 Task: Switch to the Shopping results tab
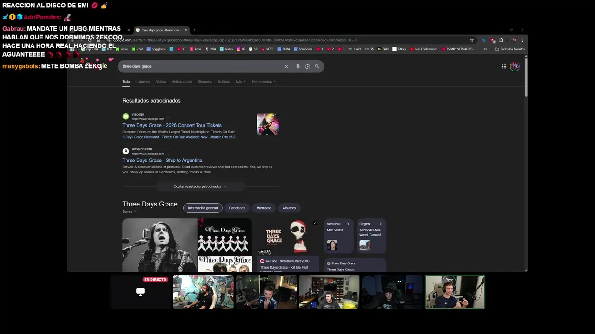point(205,82)
